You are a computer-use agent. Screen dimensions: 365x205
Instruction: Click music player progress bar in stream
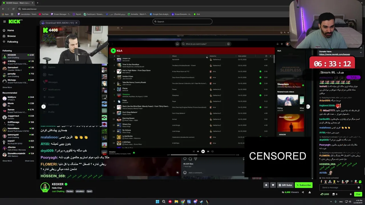tap(203, 155)
